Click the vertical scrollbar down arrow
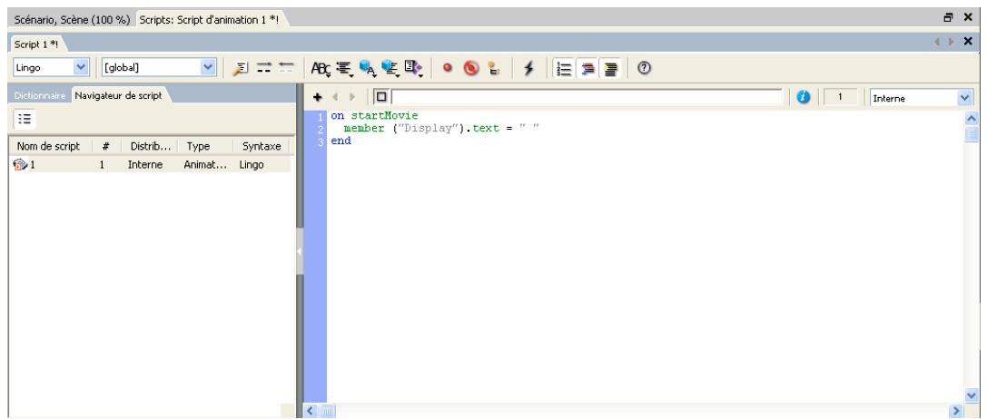This screenshot has width=987, height=419. tap(972, 395)
